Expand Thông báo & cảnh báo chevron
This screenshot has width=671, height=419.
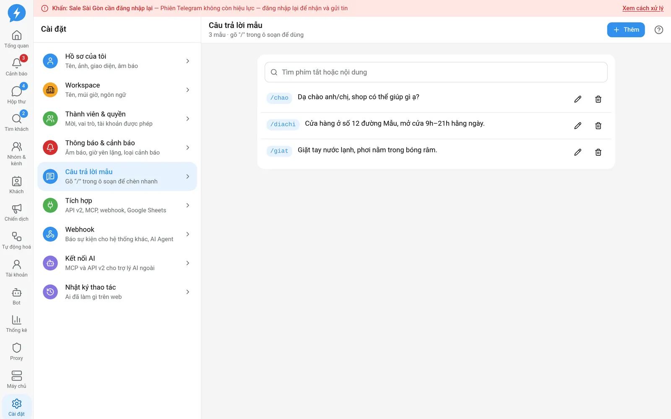[187, 148]
